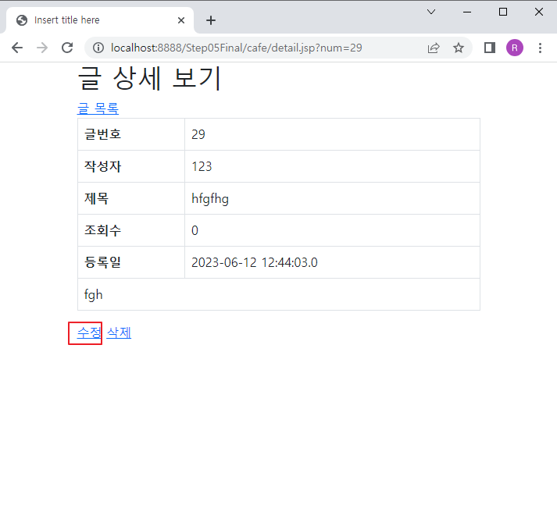This screenshot has height=505, width=557.
Task: Minimize the browser window
Action: point(467,12)
